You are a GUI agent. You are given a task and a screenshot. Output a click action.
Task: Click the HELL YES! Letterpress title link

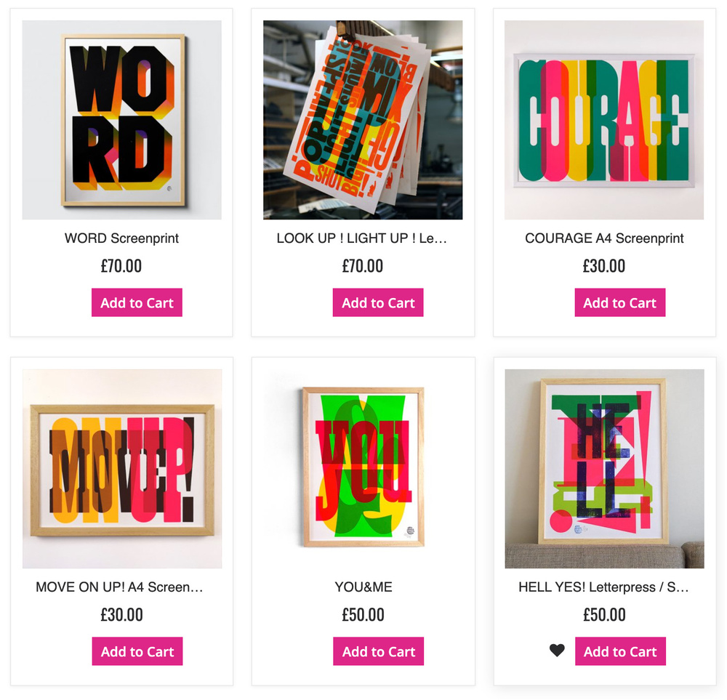[603, 587]
